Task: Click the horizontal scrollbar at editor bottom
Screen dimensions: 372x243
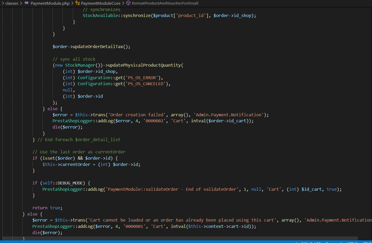Action: (x=180, y=238)
